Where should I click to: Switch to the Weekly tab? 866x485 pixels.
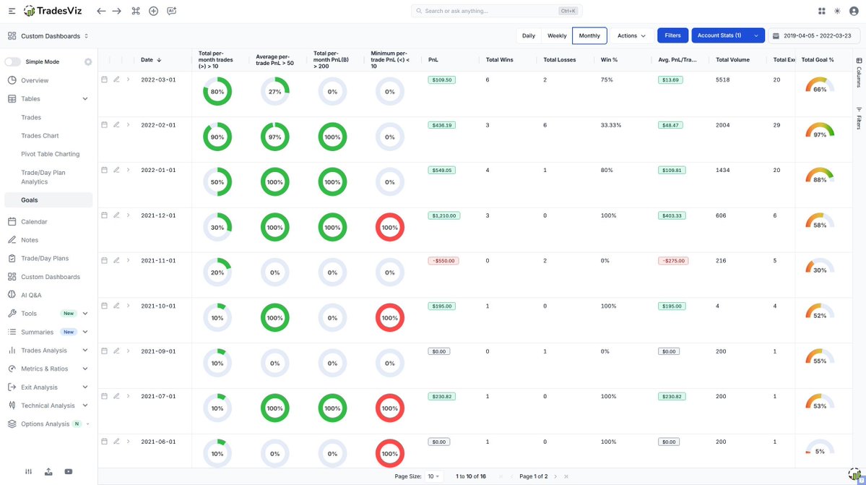point(557,35)
